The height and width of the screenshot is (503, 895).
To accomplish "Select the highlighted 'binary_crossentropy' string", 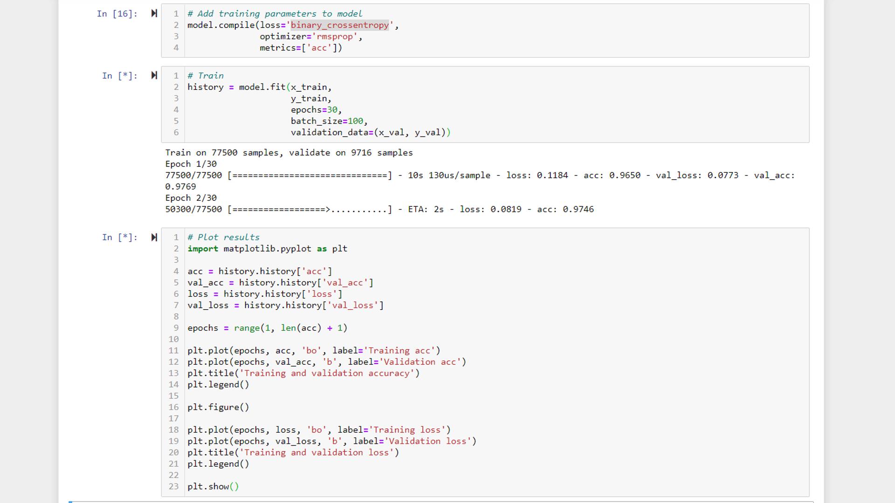I will coord(340,25).
